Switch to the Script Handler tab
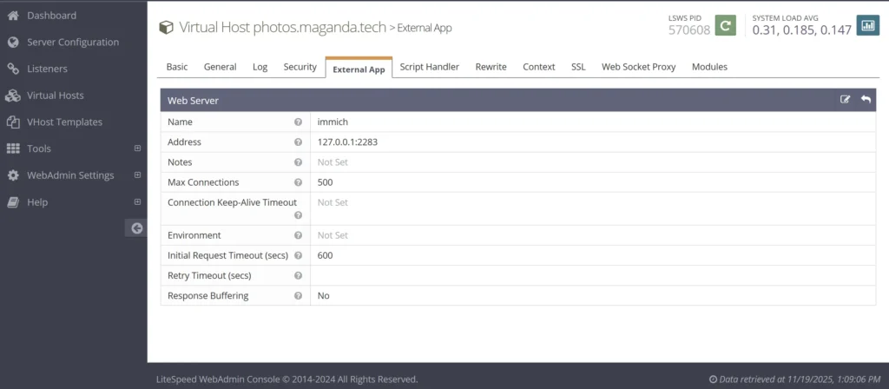Screen dimensions: 889x389 click(429, 67)
